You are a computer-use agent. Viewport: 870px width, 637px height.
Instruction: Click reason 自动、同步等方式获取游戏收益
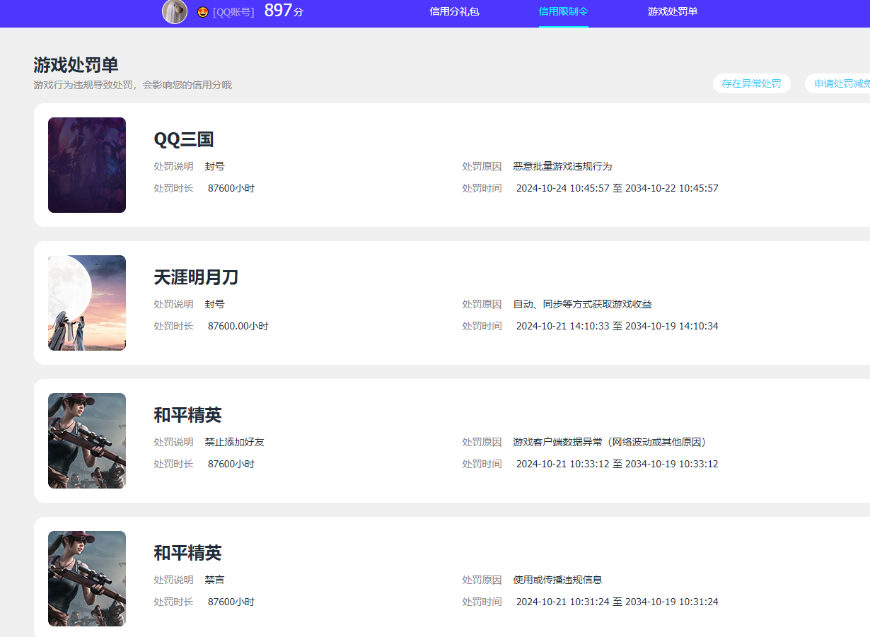(582, 304)
